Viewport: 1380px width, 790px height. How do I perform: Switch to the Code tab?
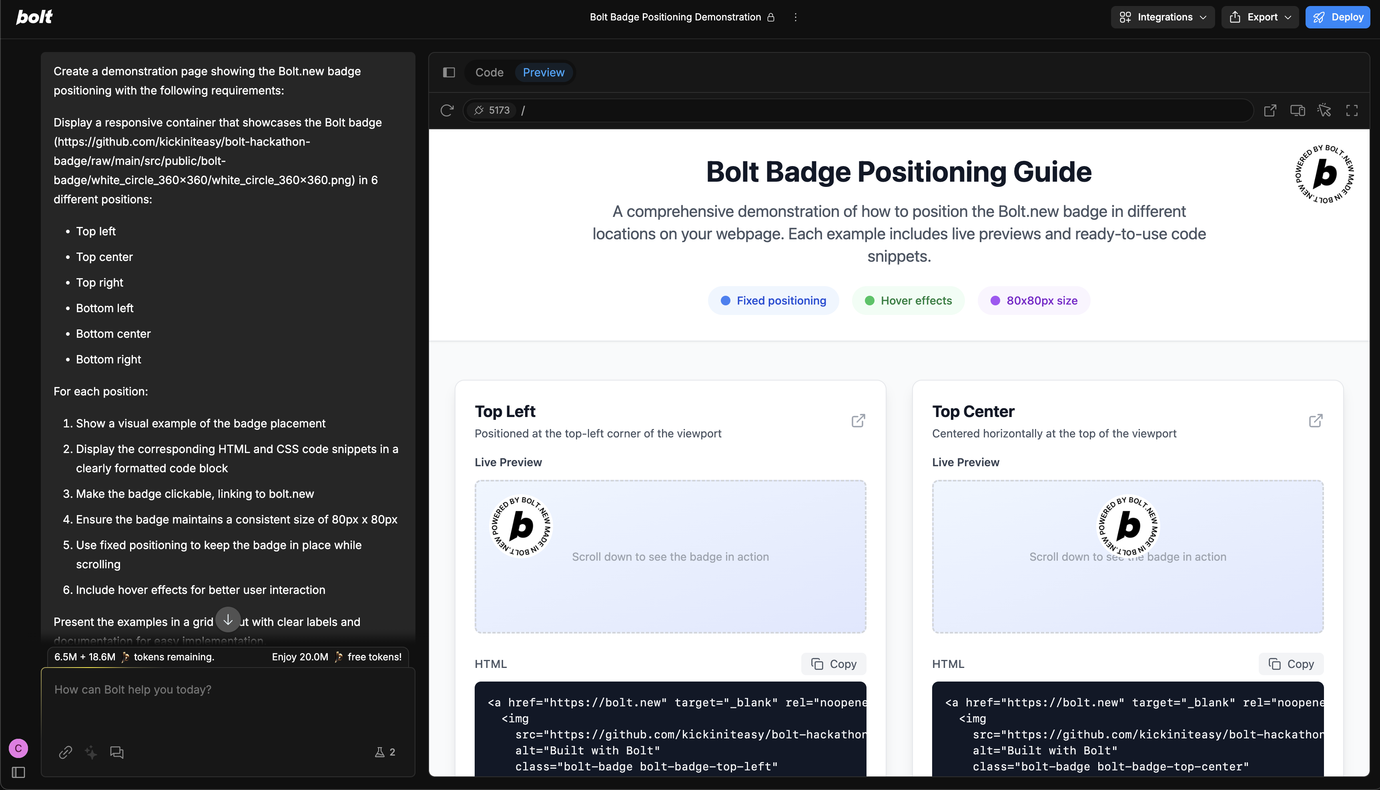[x=489, y=72]
